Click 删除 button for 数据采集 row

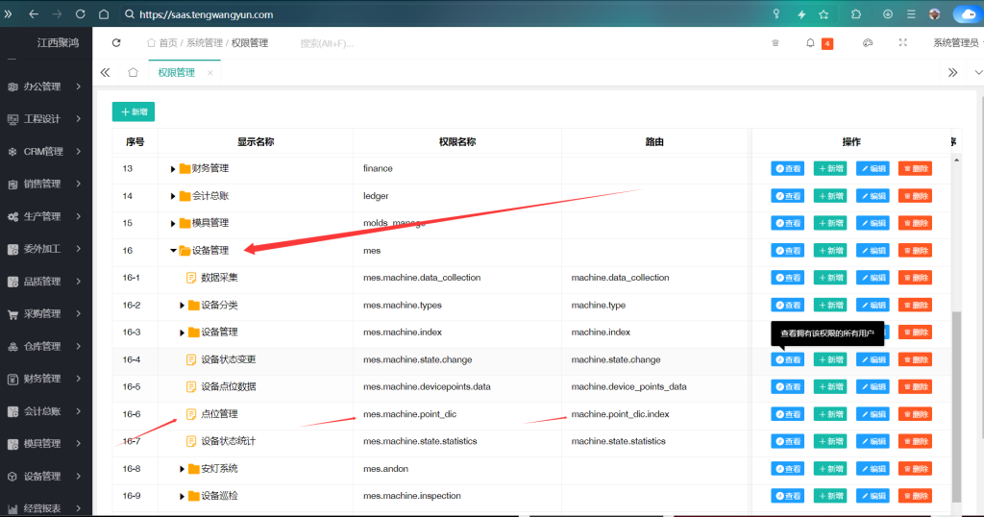point(915,278)
